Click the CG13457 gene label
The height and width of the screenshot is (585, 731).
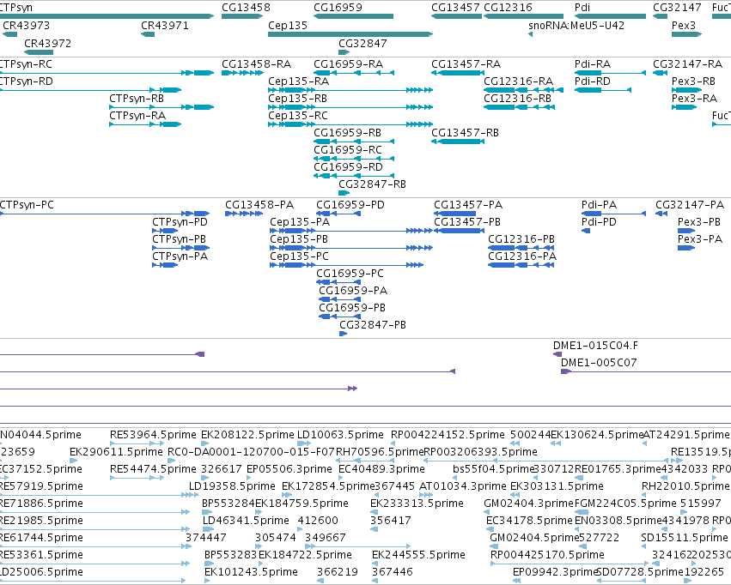click(x=455, y=8)
